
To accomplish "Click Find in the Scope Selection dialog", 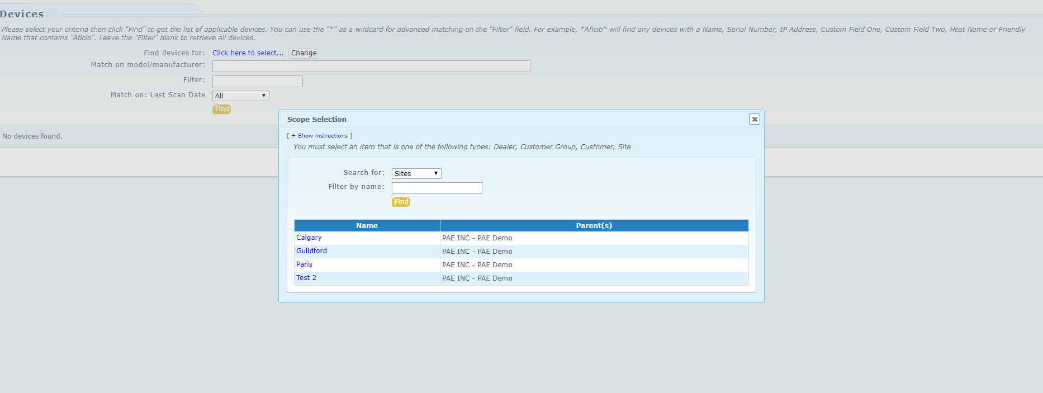I will (401, 202).
